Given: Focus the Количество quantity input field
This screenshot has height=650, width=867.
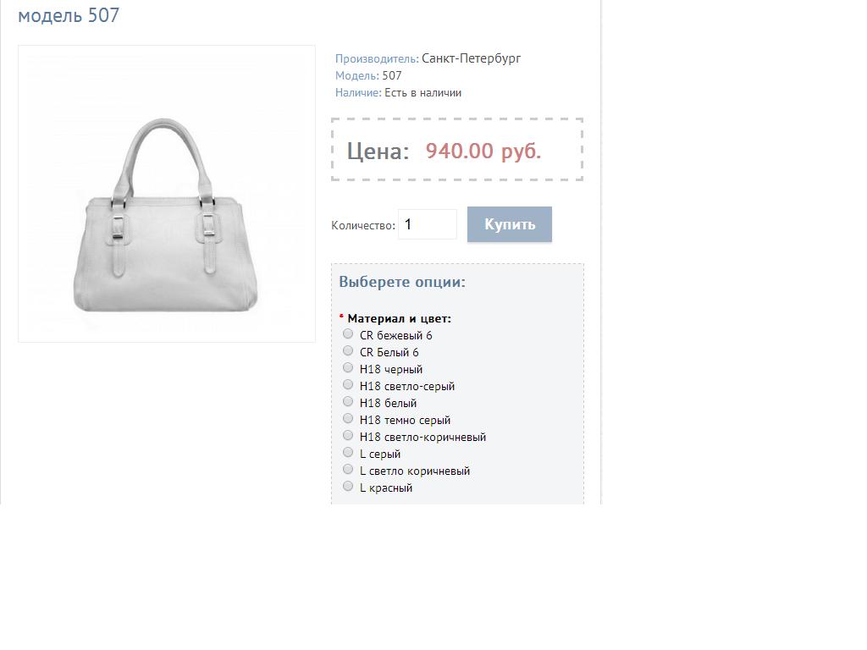Looking at the screenshot, I should [428, 224].
